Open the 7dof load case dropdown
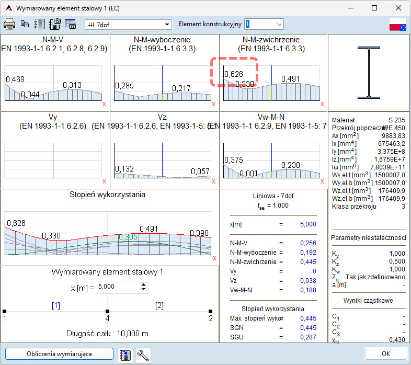Viewport: 411px width, 365px height. pyautogui.click(x=128, y=25)
